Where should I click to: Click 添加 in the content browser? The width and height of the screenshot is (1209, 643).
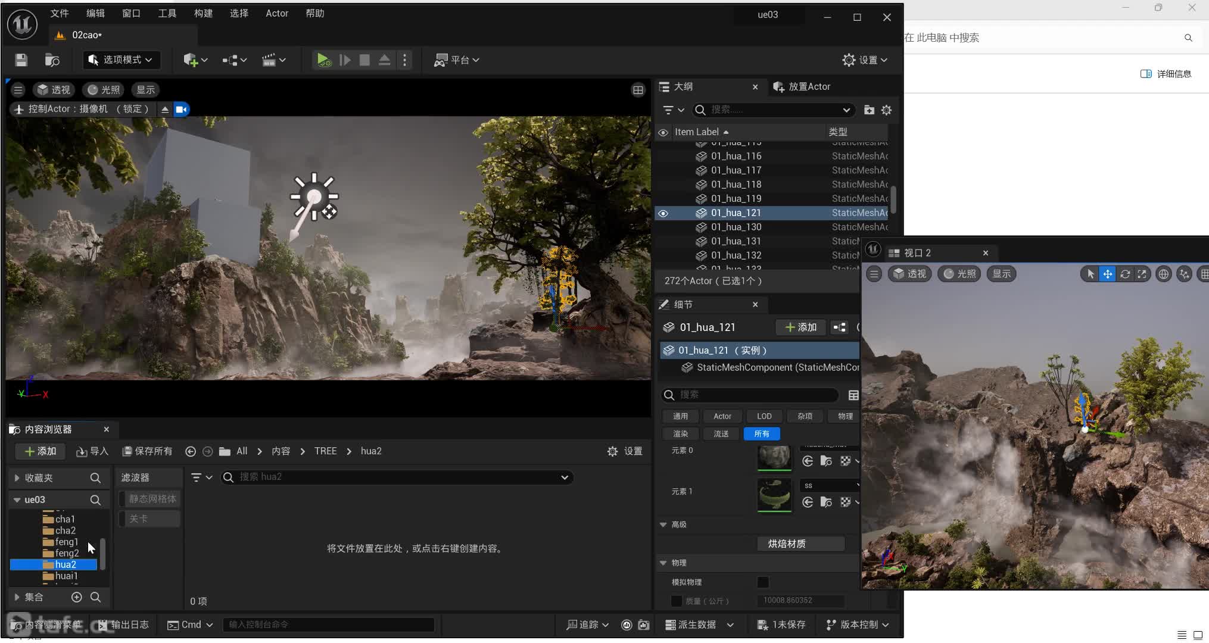(40, 451)
